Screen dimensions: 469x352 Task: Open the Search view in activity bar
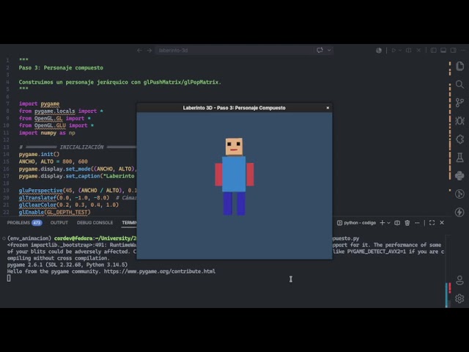(x=459, y=85)
